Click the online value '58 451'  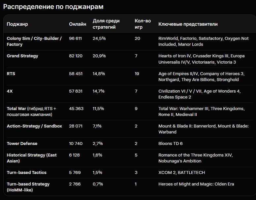(x=76, y=74)
